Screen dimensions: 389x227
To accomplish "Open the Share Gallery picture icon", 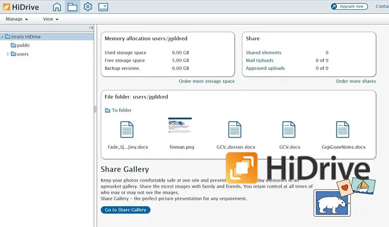I will (x=103, y=7).
